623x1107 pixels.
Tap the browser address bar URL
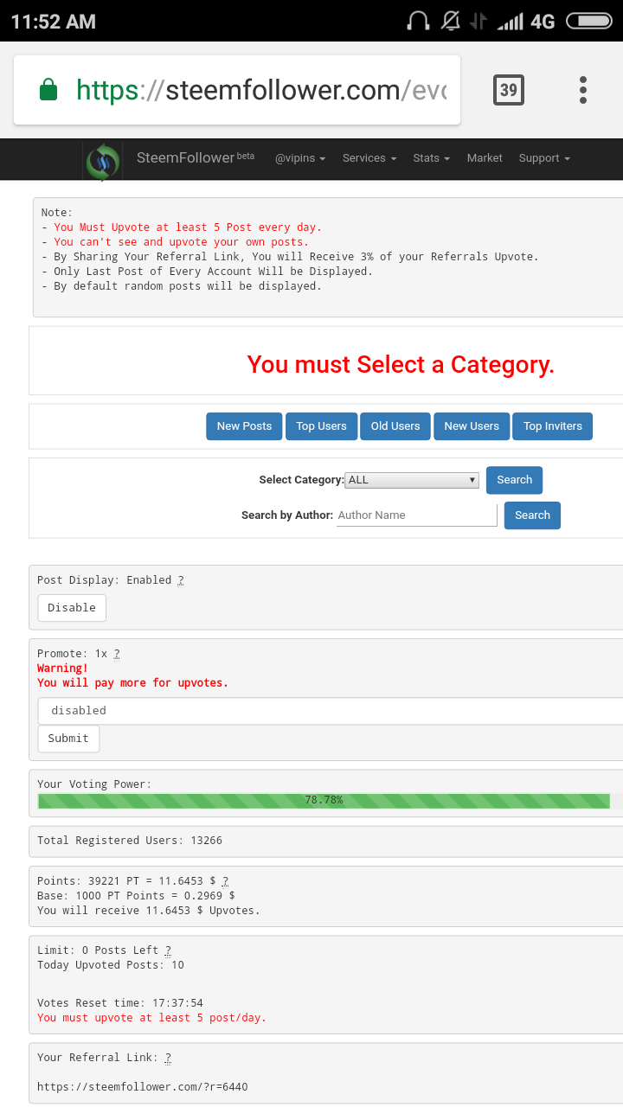[x=261, y=90]
